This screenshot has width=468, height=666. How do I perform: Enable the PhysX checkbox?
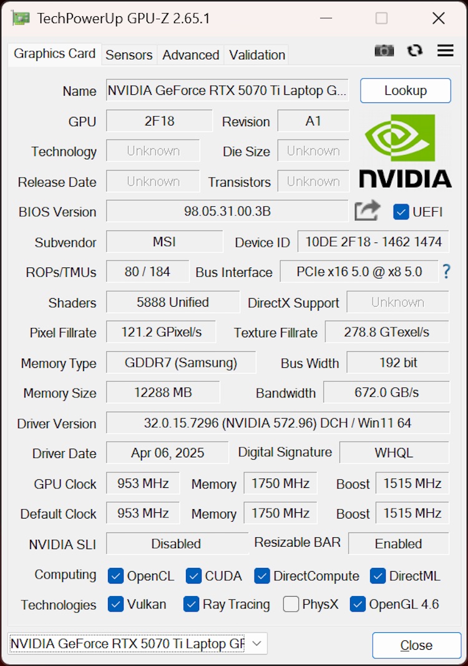[291, 604]
